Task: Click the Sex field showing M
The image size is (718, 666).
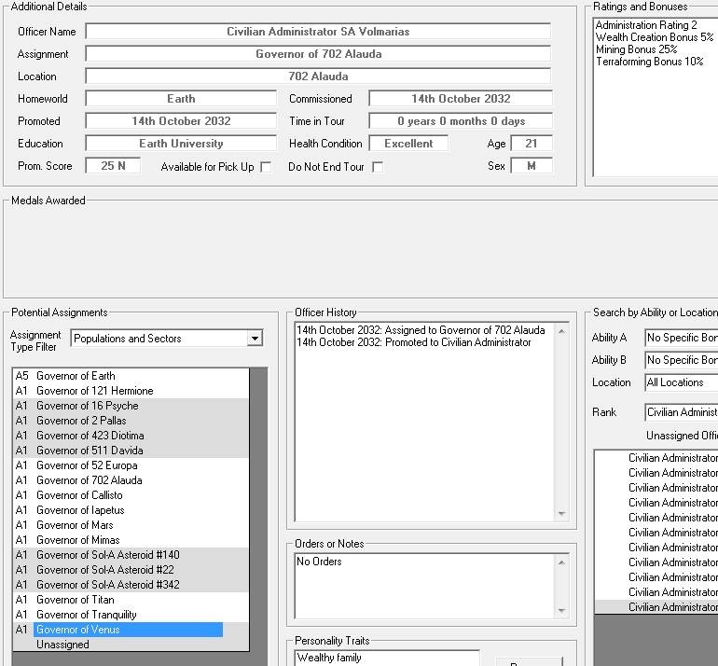Action: click(532, 166)
